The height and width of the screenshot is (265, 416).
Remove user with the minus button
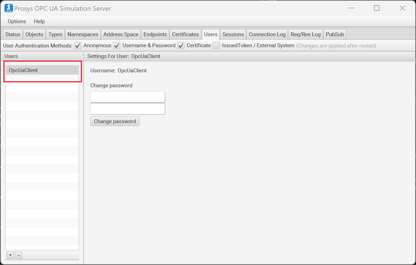click(x=19, y=255)
